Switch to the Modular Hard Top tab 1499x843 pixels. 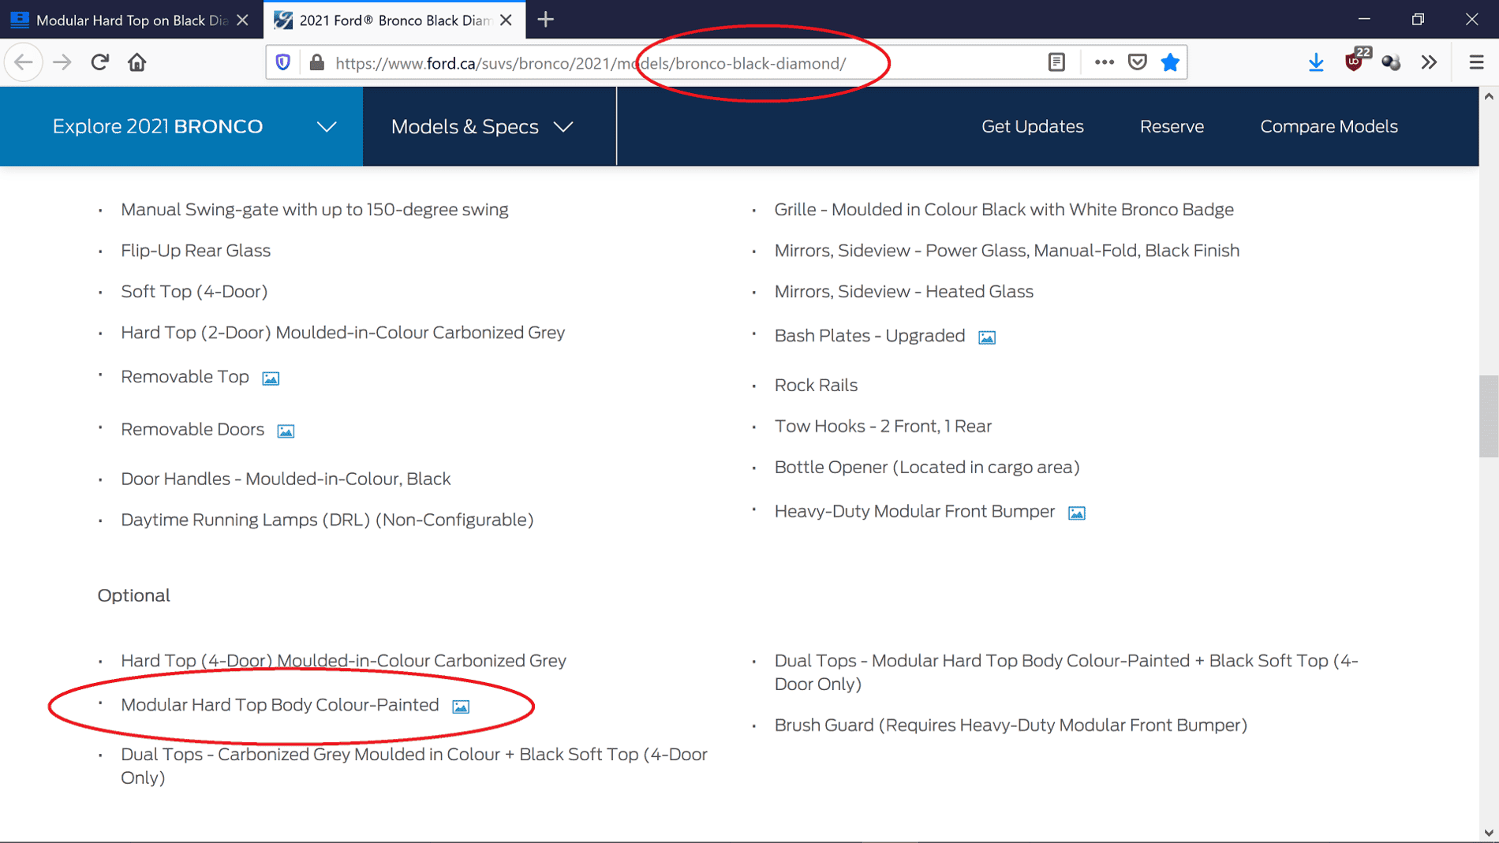pyautogui.click(x=130, y=20)
